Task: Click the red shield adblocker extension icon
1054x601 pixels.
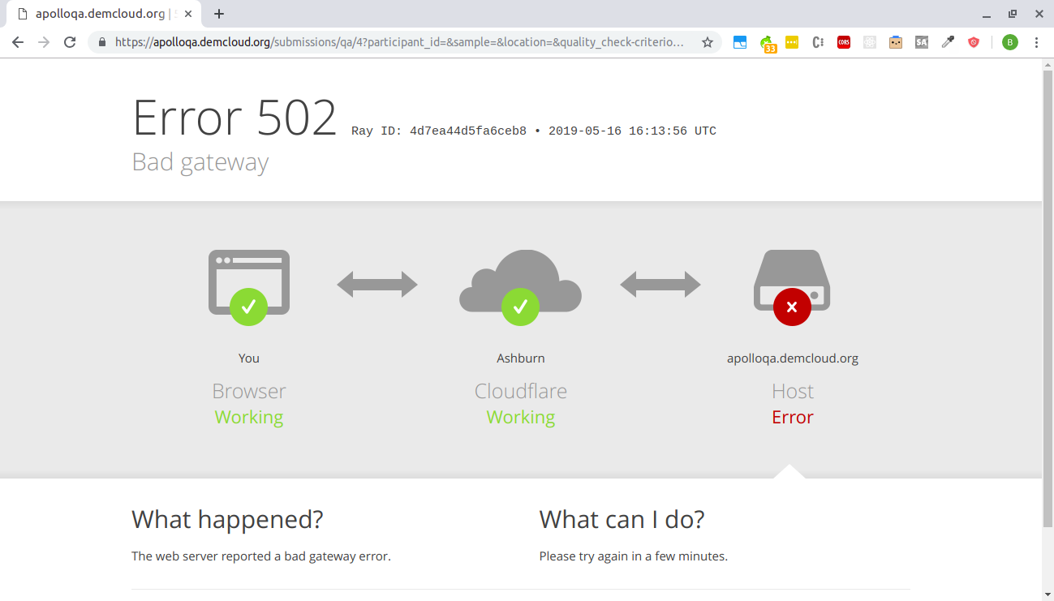Action: click(973, 42)
